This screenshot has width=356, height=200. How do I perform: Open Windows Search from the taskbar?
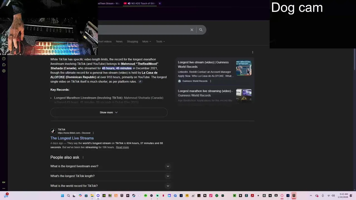(x=68, y=196)
